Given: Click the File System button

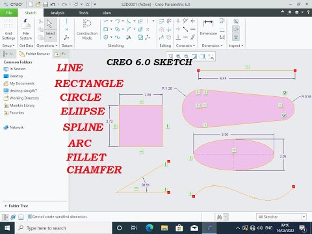Looking at the screenshot, I should 26,29.
